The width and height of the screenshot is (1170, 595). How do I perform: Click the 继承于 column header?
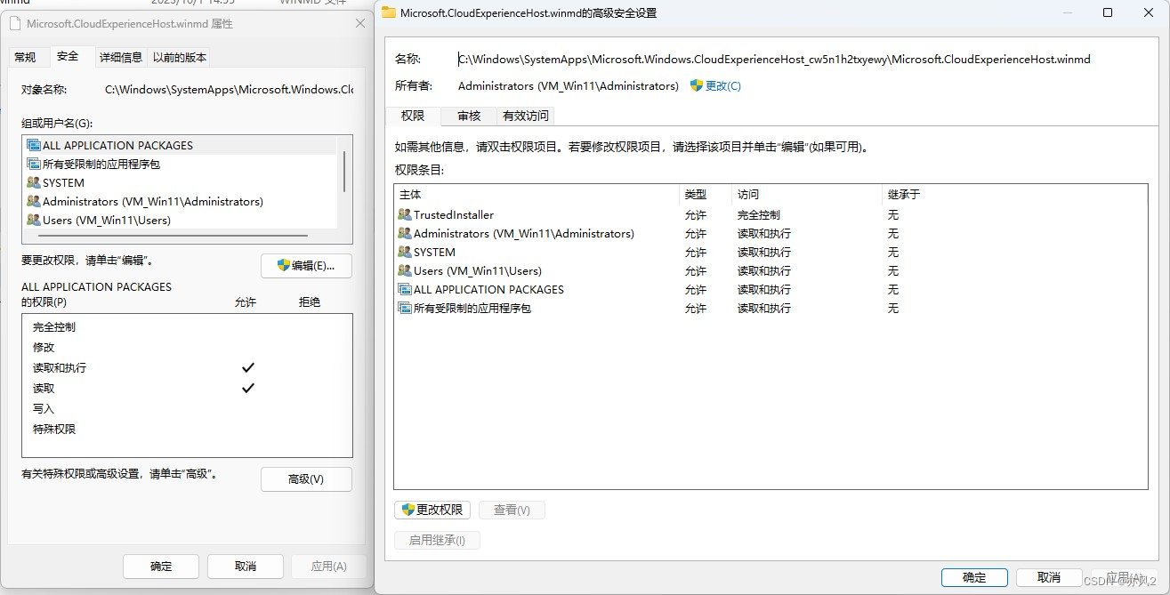[x=1014, y=194]
